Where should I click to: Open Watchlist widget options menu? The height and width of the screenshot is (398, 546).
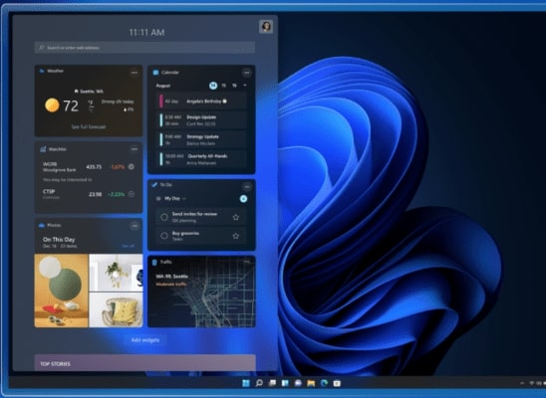tap(135, 149)
